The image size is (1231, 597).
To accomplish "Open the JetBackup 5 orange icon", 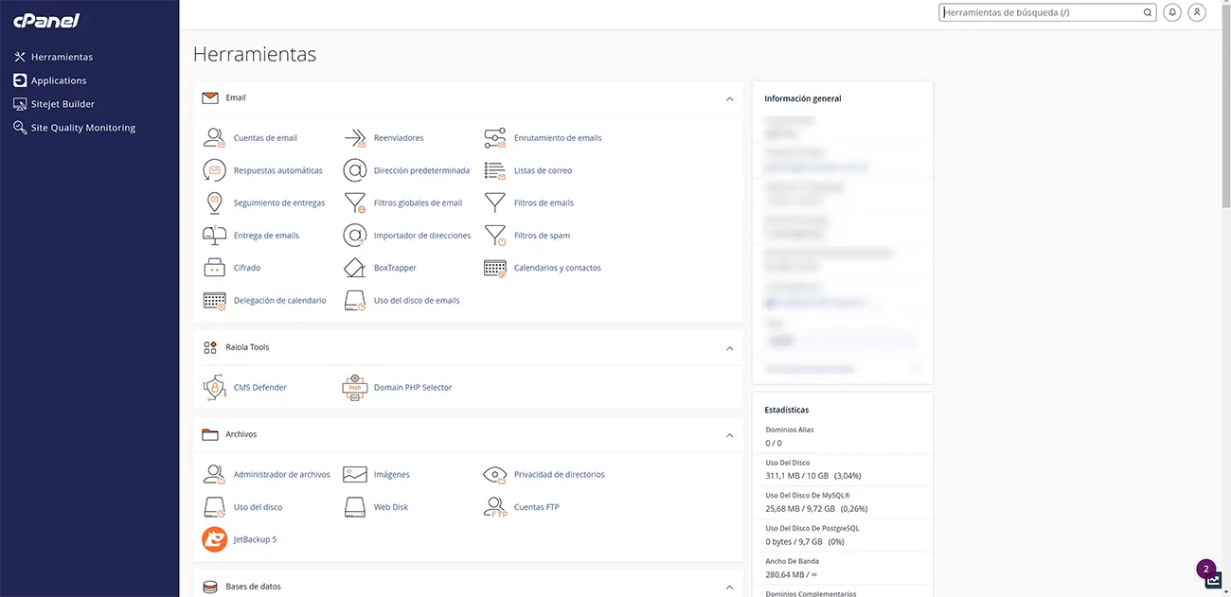I will [214, 539].
